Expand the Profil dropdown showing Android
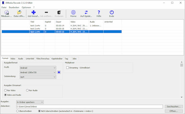The width and height of the screenshot is (185, 114). pos(38,68)
